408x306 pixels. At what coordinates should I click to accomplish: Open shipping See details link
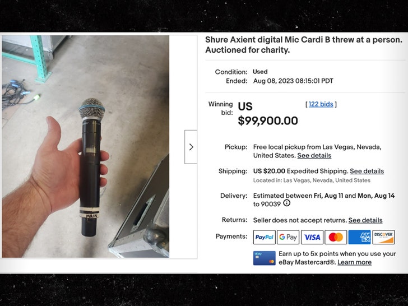367,171
